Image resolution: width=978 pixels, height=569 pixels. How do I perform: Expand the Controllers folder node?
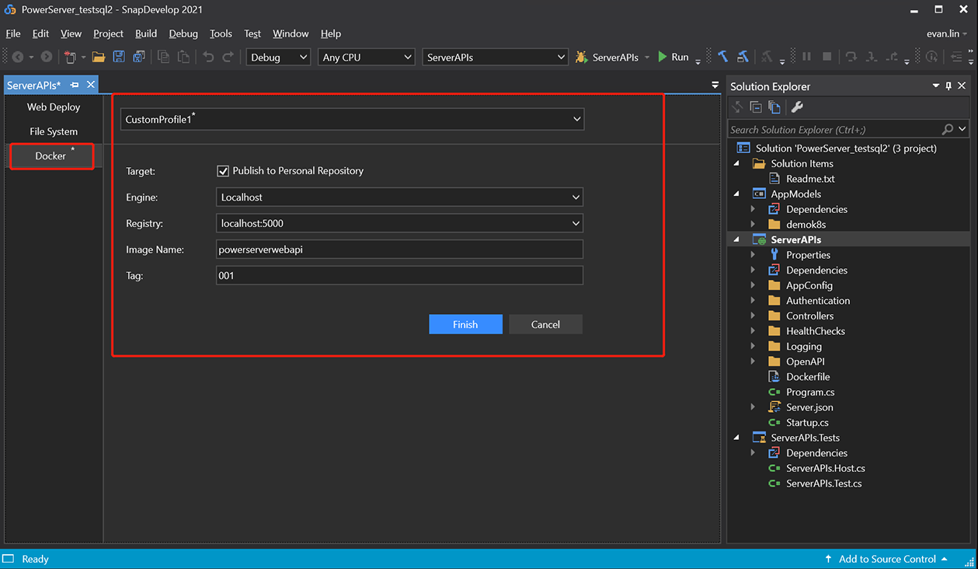(753, 316)
